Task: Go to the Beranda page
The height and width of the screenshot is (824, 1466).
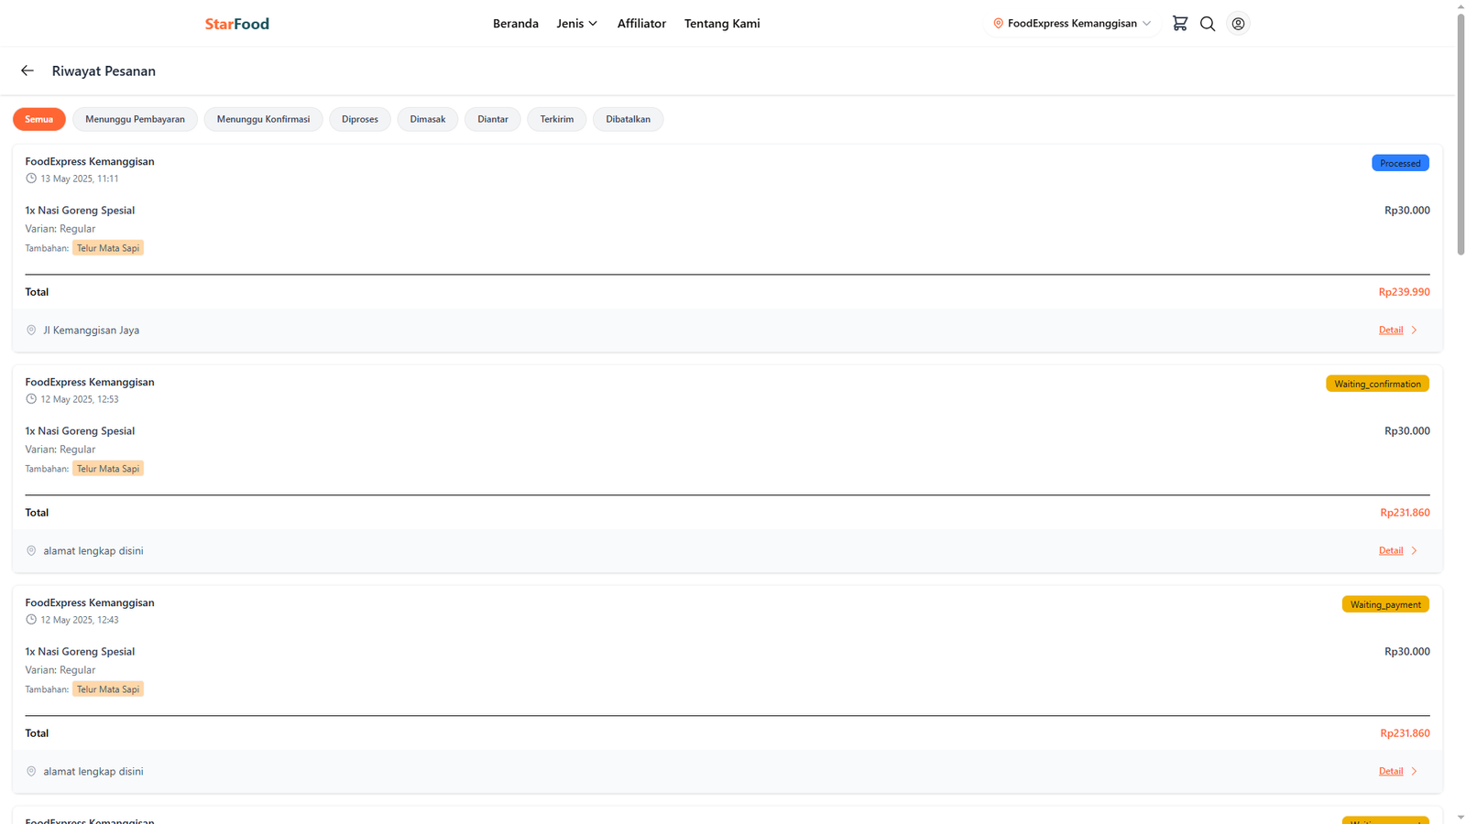Action: [515, 24]
